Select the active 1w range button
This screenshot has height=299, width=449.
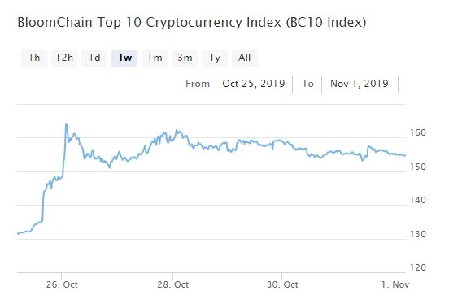click(124, 58)
